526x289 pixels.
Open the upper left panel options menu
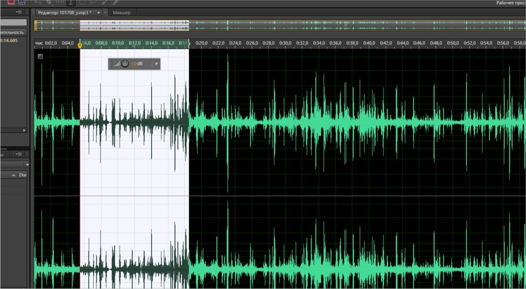click(x=19, y=12)
